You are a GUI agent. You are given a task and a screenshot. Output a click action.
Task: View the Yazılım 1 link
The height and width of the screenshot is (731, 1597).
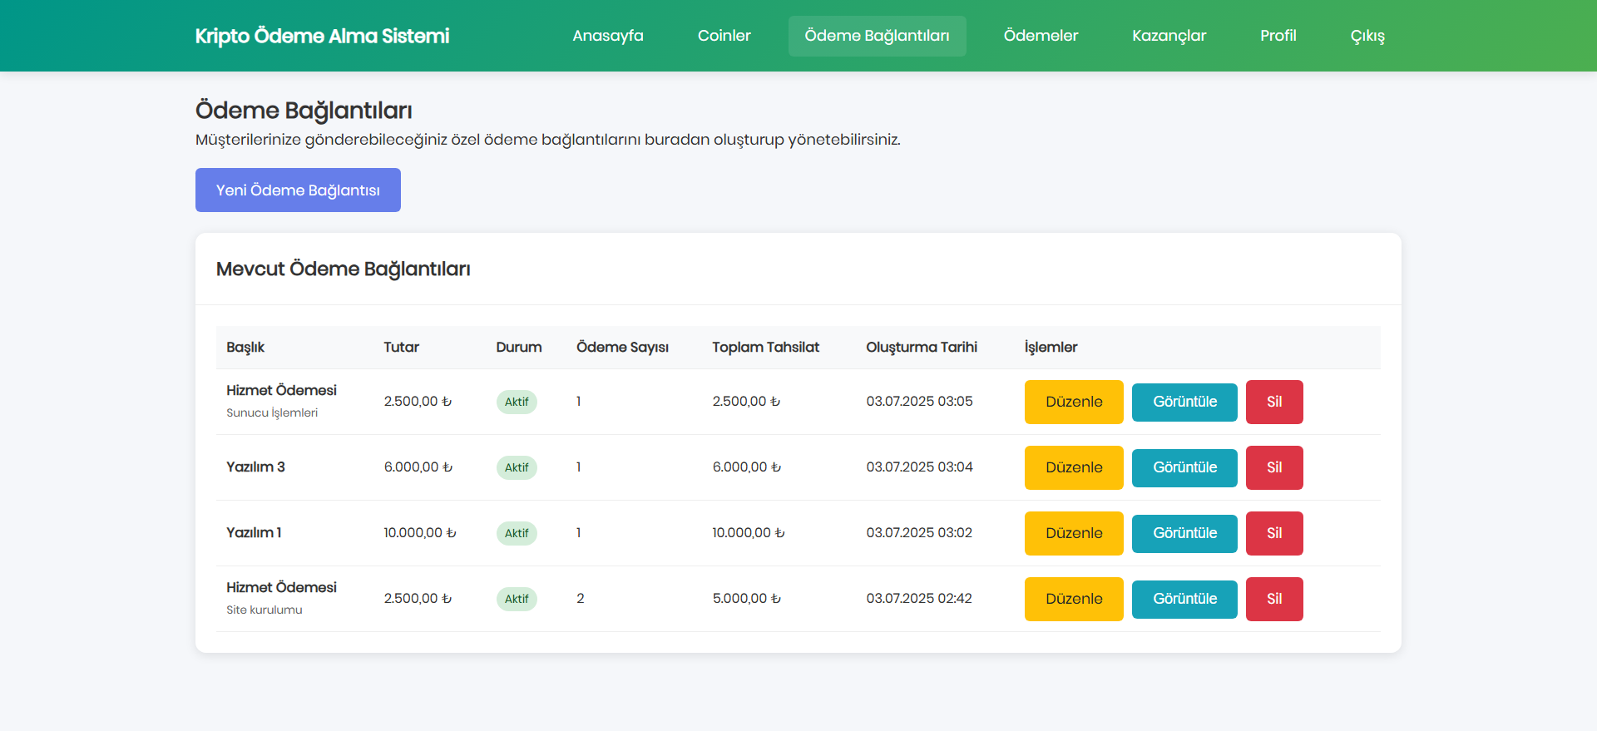(1184, 533)
